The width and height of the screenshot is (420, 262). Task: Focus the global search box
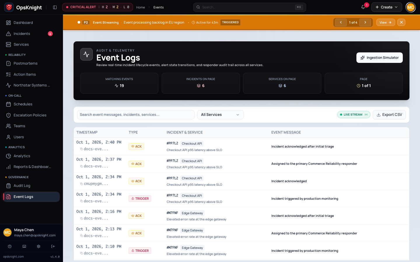(250, 7)
